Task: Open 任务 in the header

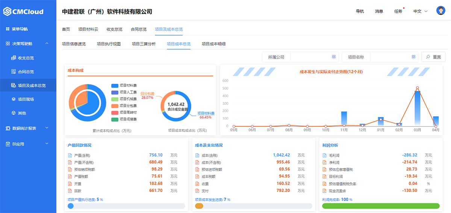Action: click(x=398, y=11)
